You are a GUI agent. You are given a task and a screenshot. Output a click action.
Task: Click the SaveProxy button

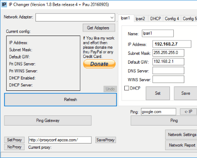[106, 140]
